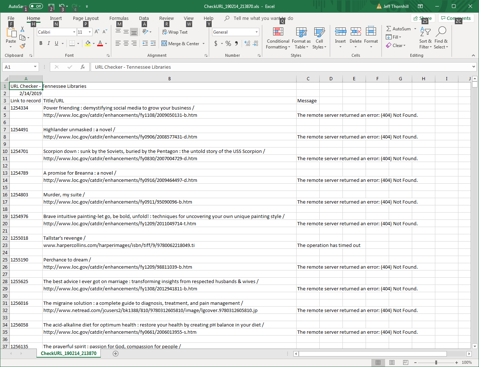Apply the yellow fill color
The image size is (479, 367).
(x=88, y=43)
